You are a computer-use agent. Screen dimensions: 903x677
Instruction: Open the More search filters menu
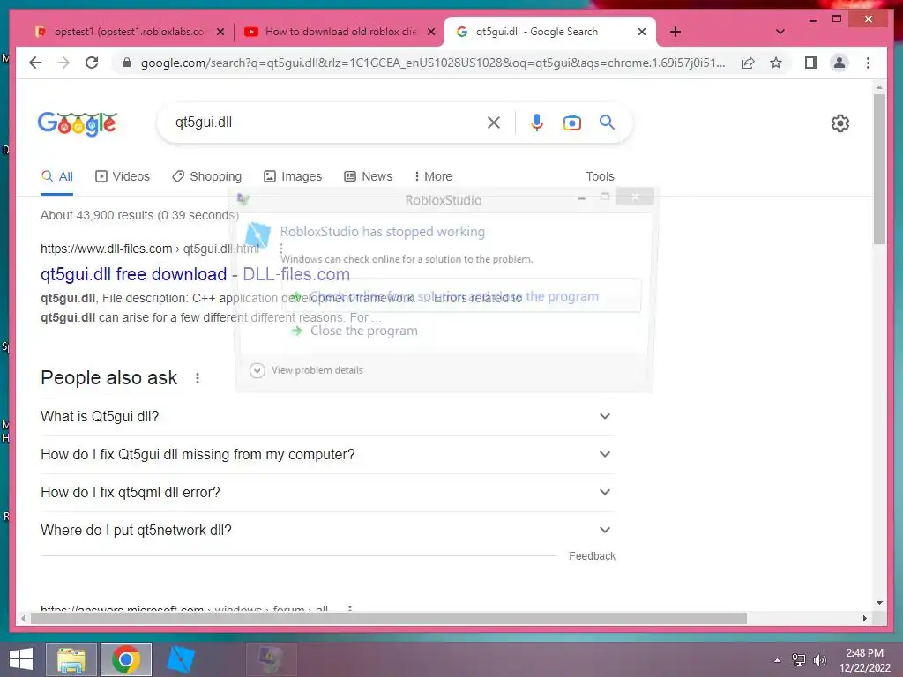coord(433,176)
